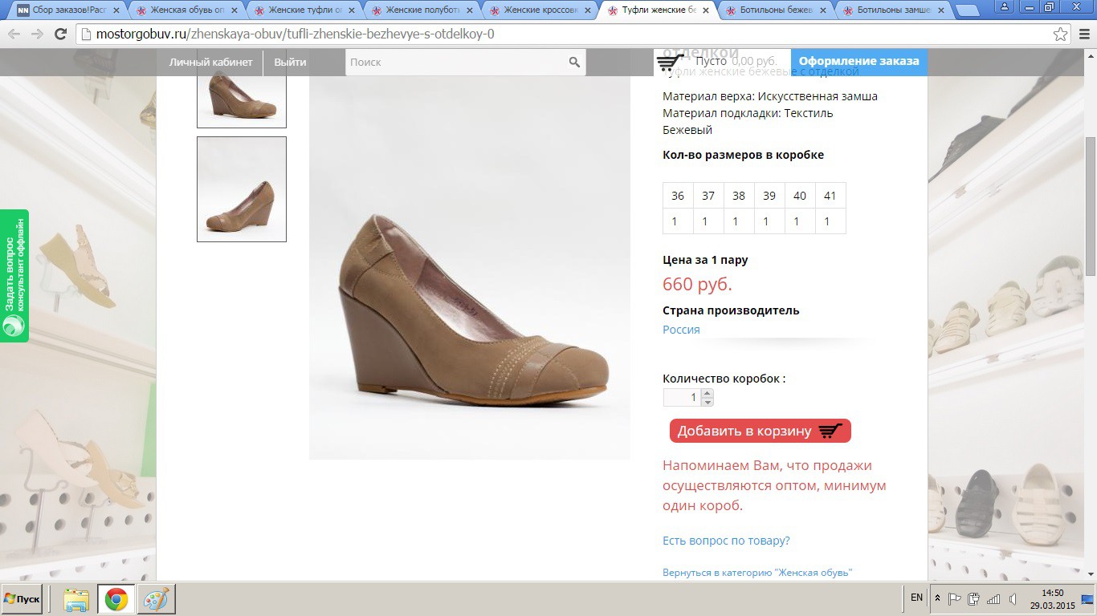
Task: Click the page info icon in address bar
Action: pyautogui.click(x=86, y=34)
